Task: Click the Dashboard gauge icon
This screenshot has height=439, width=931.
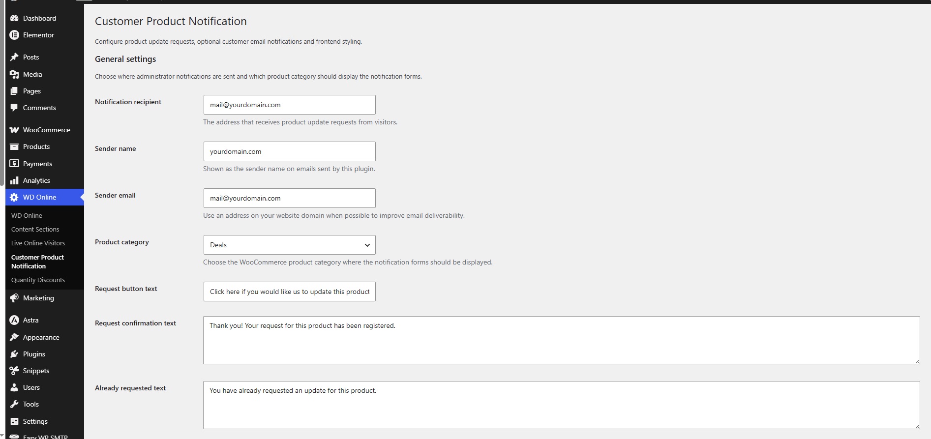Action: pyautogui.click(x=14, y=18)
